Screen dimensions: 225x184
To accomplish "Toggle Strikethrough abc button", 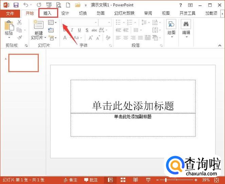I will (94, 30).
